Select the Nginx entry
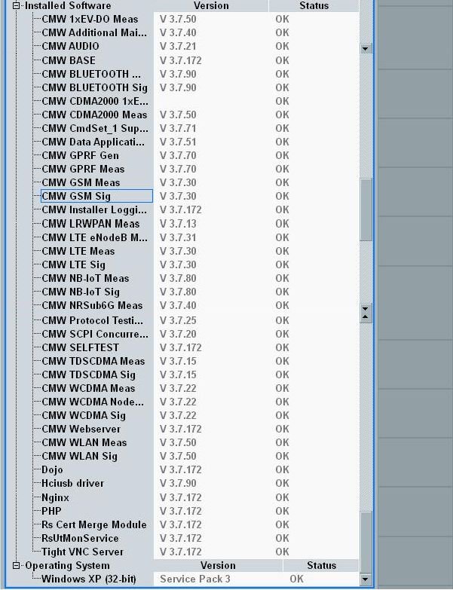This screenshot has width=453, height=590. [x=55, y=498]
